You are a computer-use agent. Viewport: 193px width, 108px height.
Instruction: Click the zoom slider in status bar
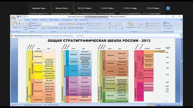(170, 105)
